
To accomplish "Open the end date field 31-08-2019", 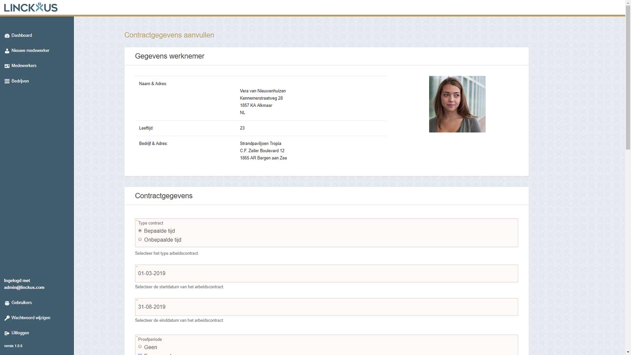I will [326, 307].
